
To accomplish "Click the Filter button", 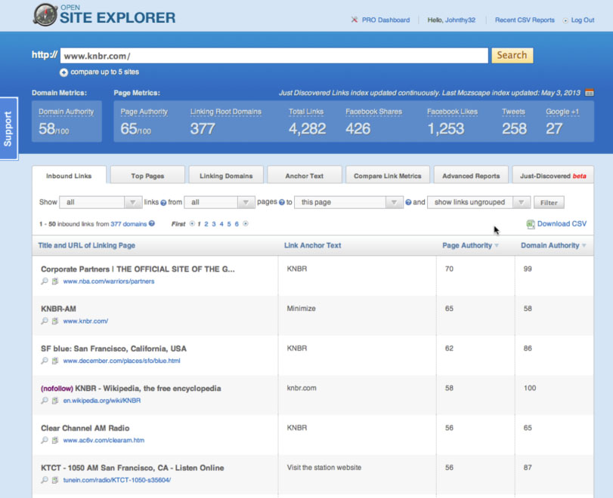I will 549,202.
